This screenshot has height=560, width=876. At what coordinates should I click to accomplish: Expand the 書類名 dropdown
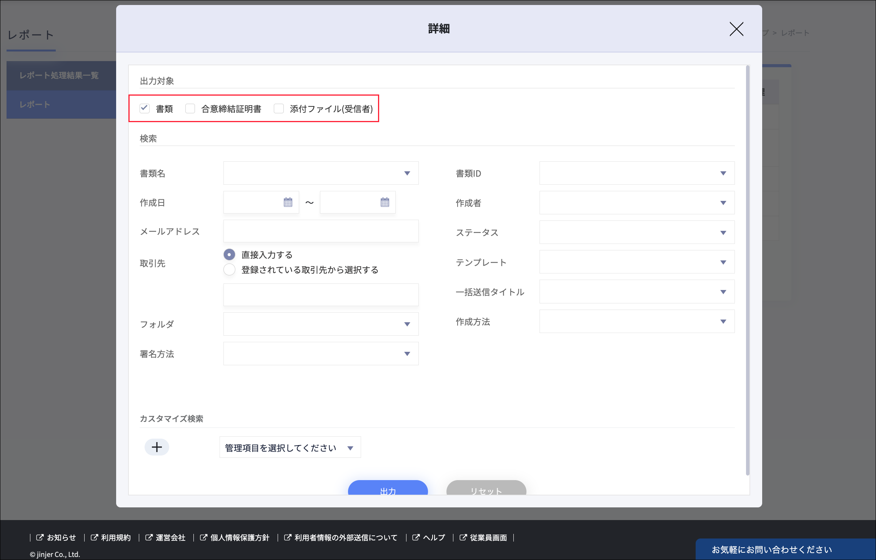click(321, 173)
